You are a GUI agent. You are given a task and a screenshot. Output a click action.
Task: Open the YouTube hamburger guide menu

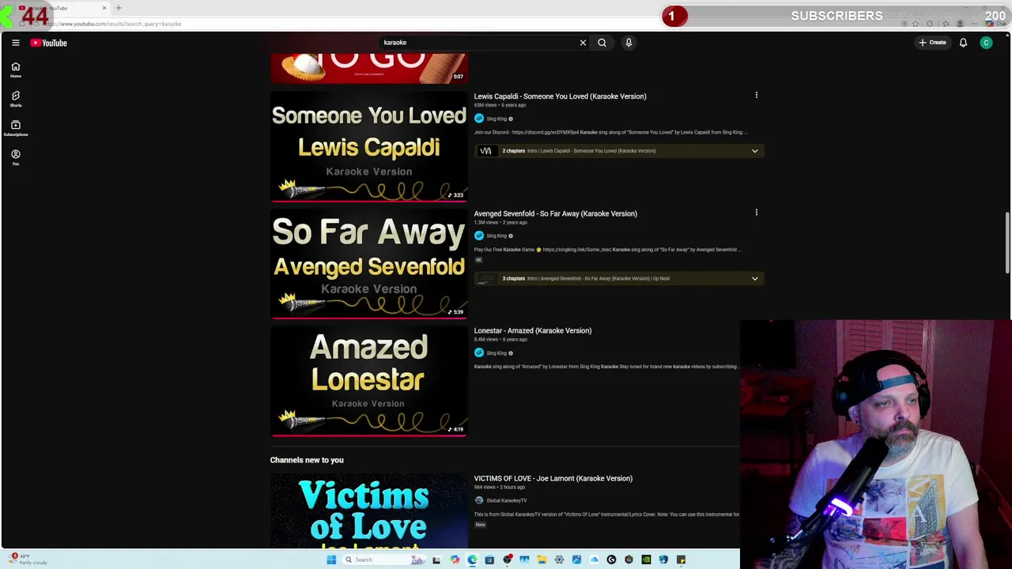click(x=15, y=43)
